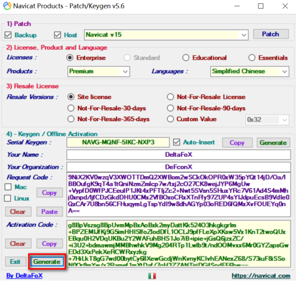This screenshot has height=281, width=296.
Task: Select the Custom Value radio button
Action: coord(170,119)
